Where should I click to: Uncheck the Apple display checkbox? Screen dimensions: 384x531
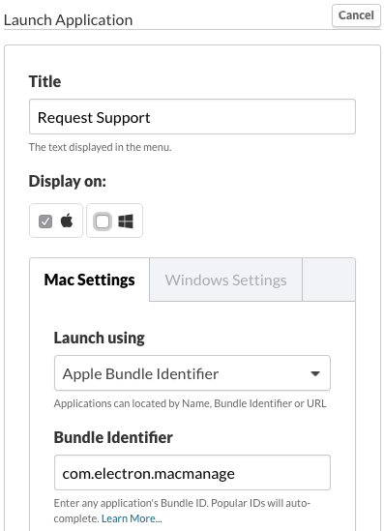pyautogui.click(x=45, y=221)
